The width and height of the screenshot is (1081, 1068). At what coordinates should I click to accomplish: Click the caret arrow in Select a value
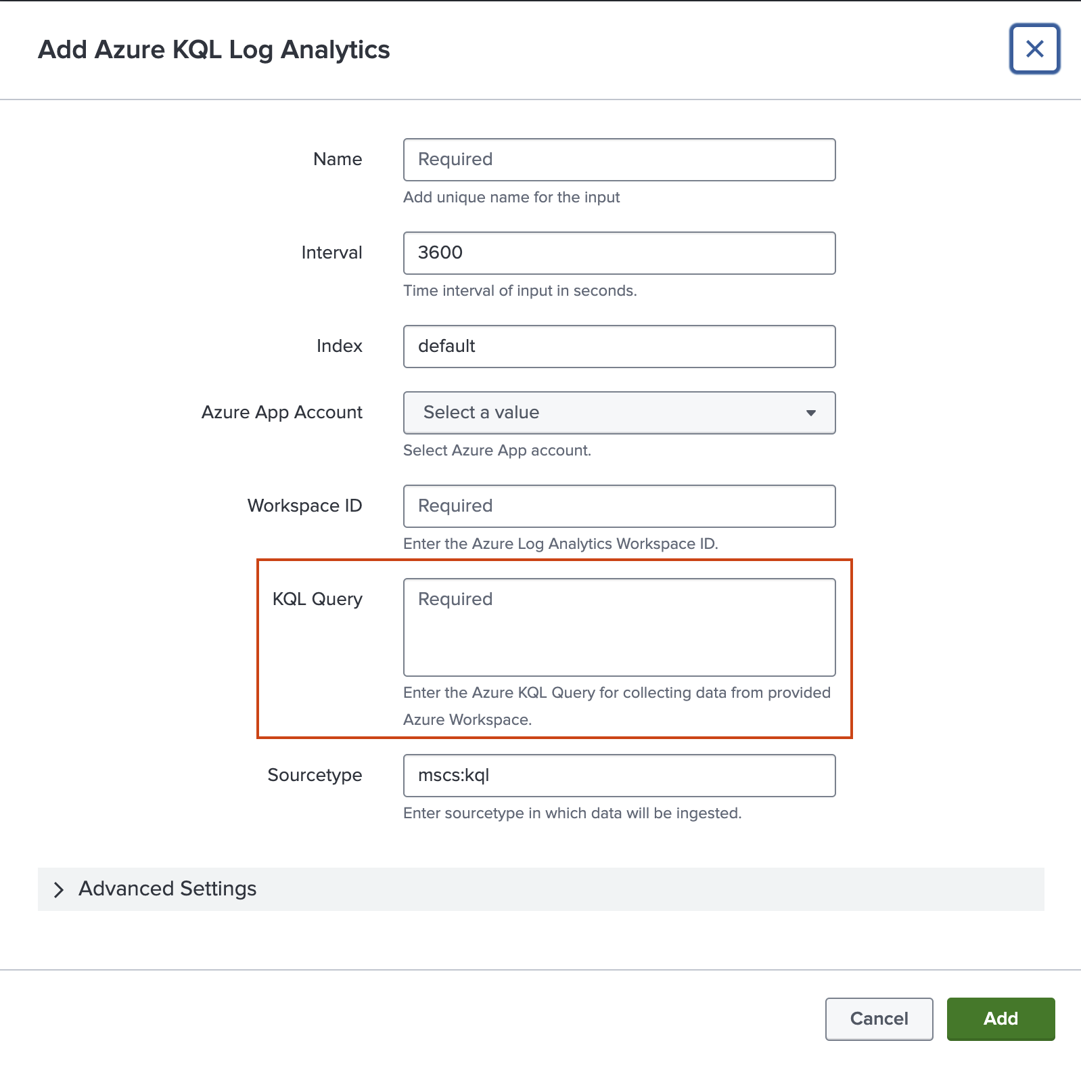tap(810, 413)
